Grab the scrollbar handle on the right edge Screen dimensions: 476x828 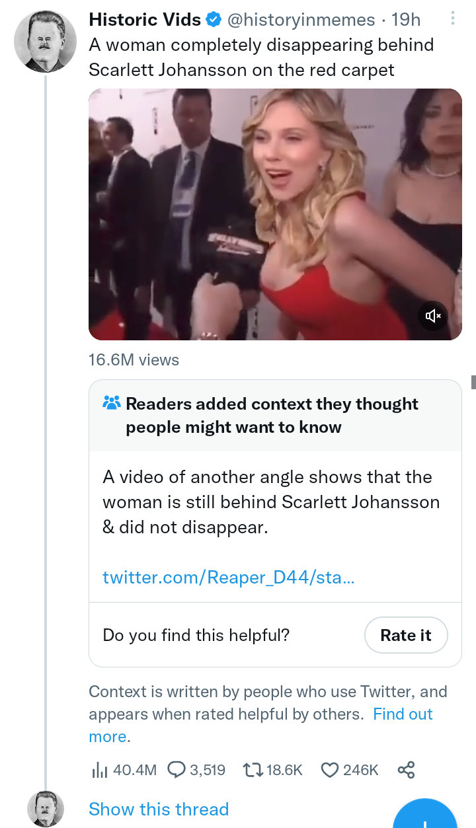point(473,382)
